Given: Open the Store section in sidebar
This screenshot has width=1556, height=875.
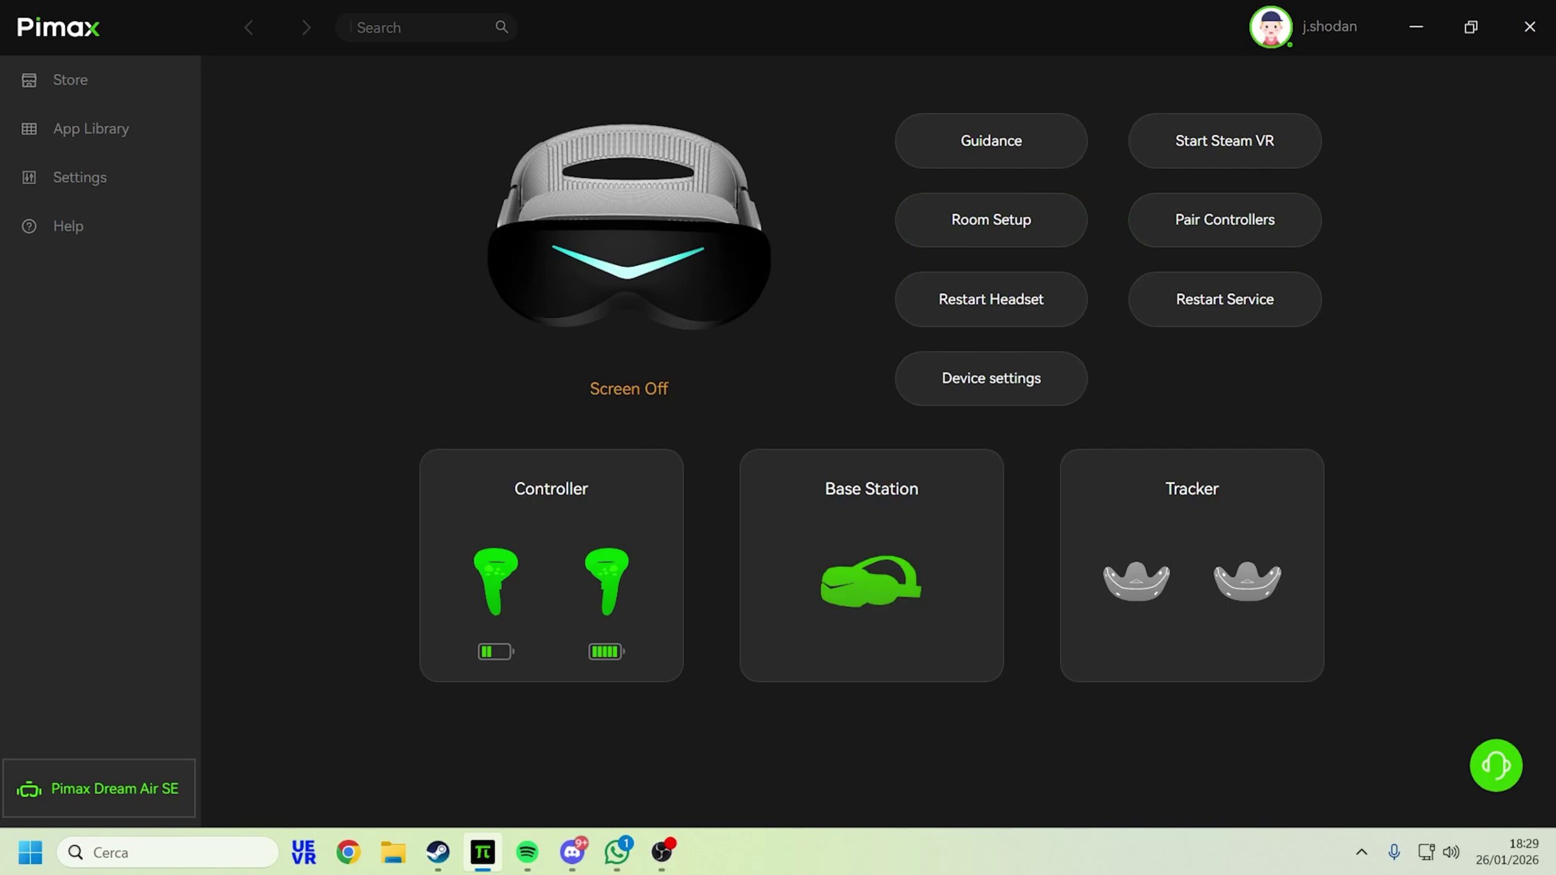Looking at the screenshot, I should tap(70, 80).
